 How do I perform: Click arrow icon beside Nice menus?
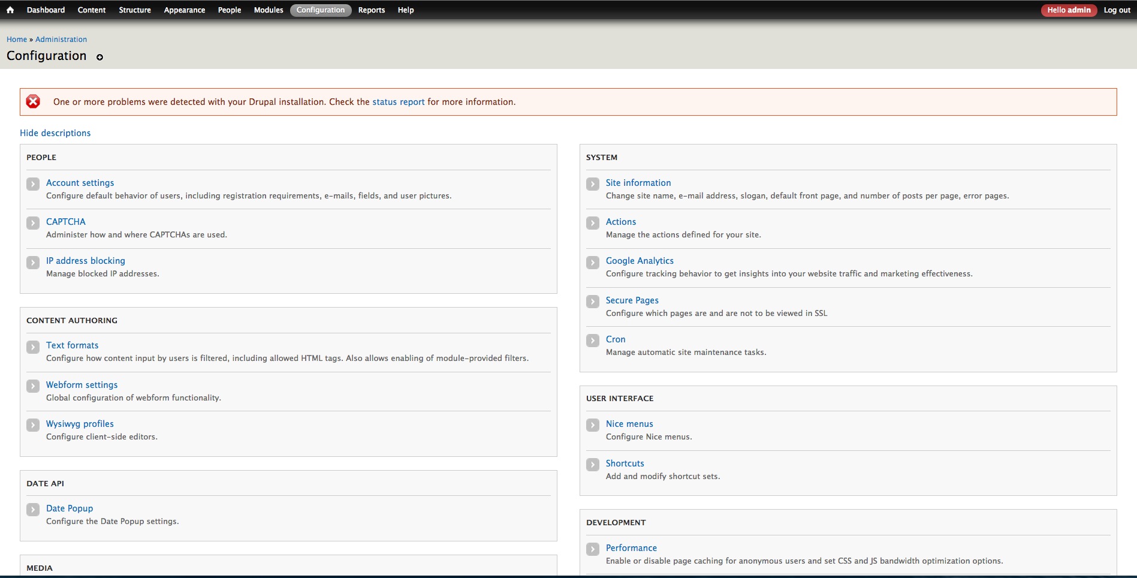[593, 425]
